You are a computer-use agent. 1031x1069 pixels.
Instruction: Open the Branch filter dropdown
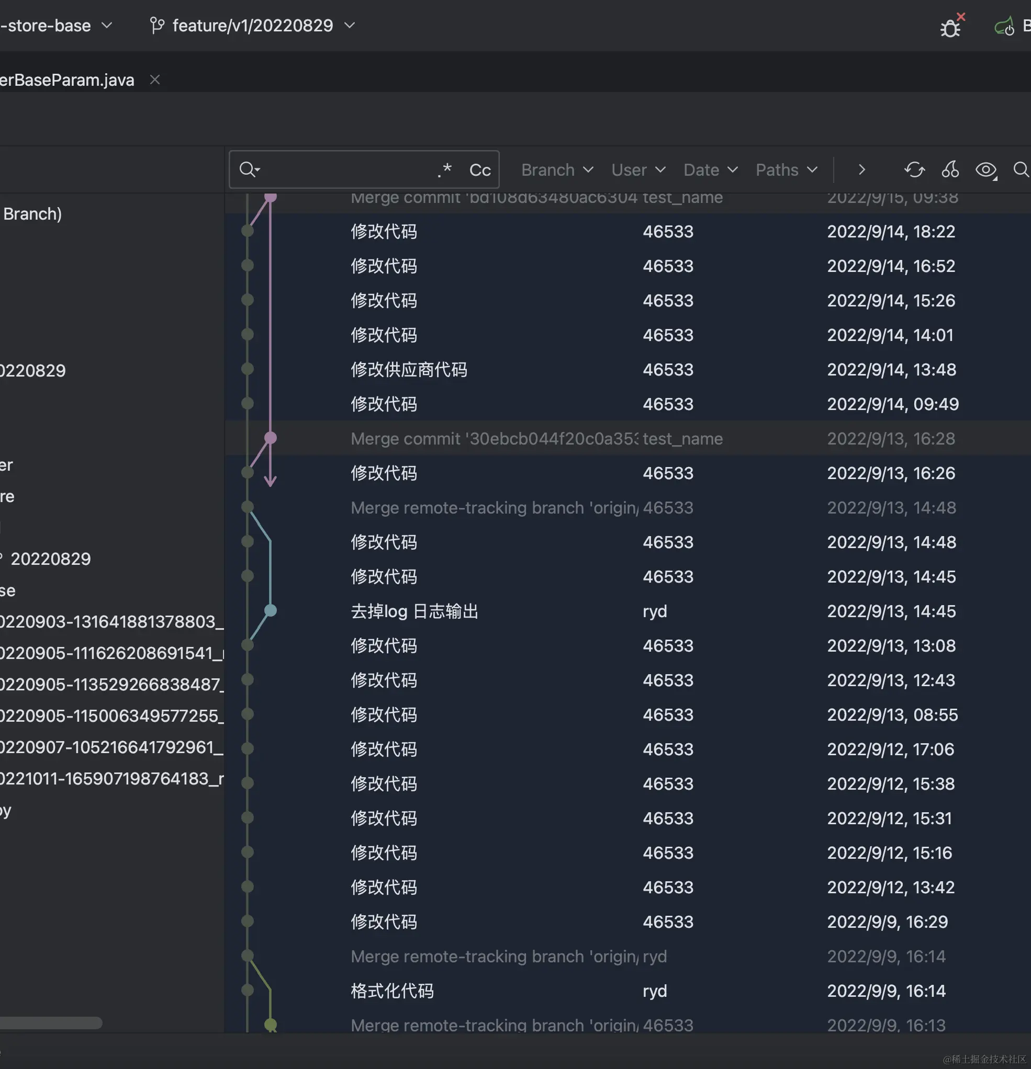coord(557,169)
